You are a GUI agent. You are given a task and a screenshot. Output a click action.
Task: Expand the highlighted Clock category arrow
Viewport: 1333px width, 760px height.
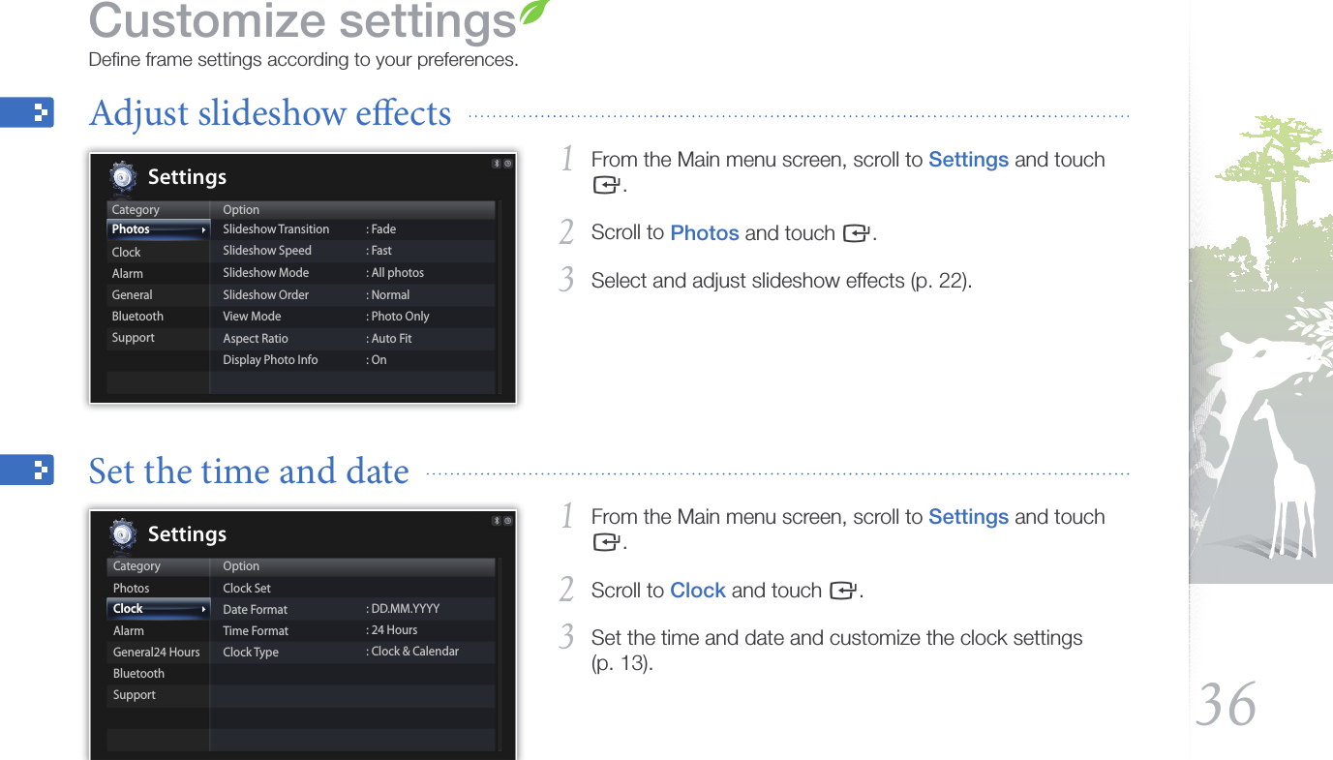click(x=204, y=609)
